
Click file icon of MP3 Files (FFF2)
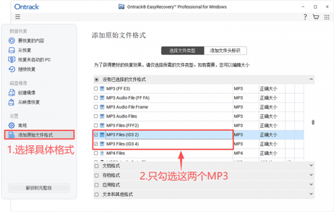pyautogui.click(x=102, y=125)
